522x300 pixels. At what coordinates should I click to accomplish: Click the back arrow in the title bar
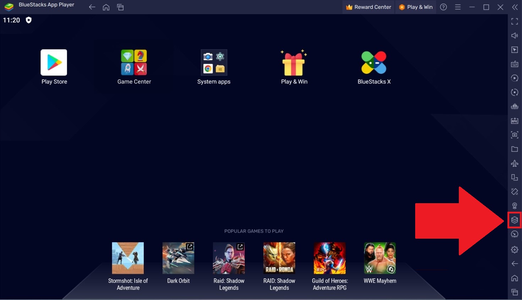92,7
